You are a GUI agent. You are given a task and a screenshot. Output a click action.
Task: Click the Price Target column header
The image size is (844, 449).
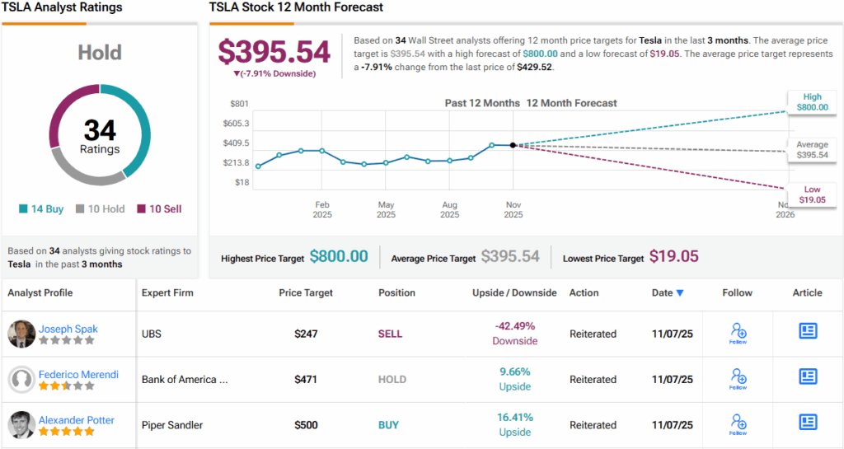point(306,292)
